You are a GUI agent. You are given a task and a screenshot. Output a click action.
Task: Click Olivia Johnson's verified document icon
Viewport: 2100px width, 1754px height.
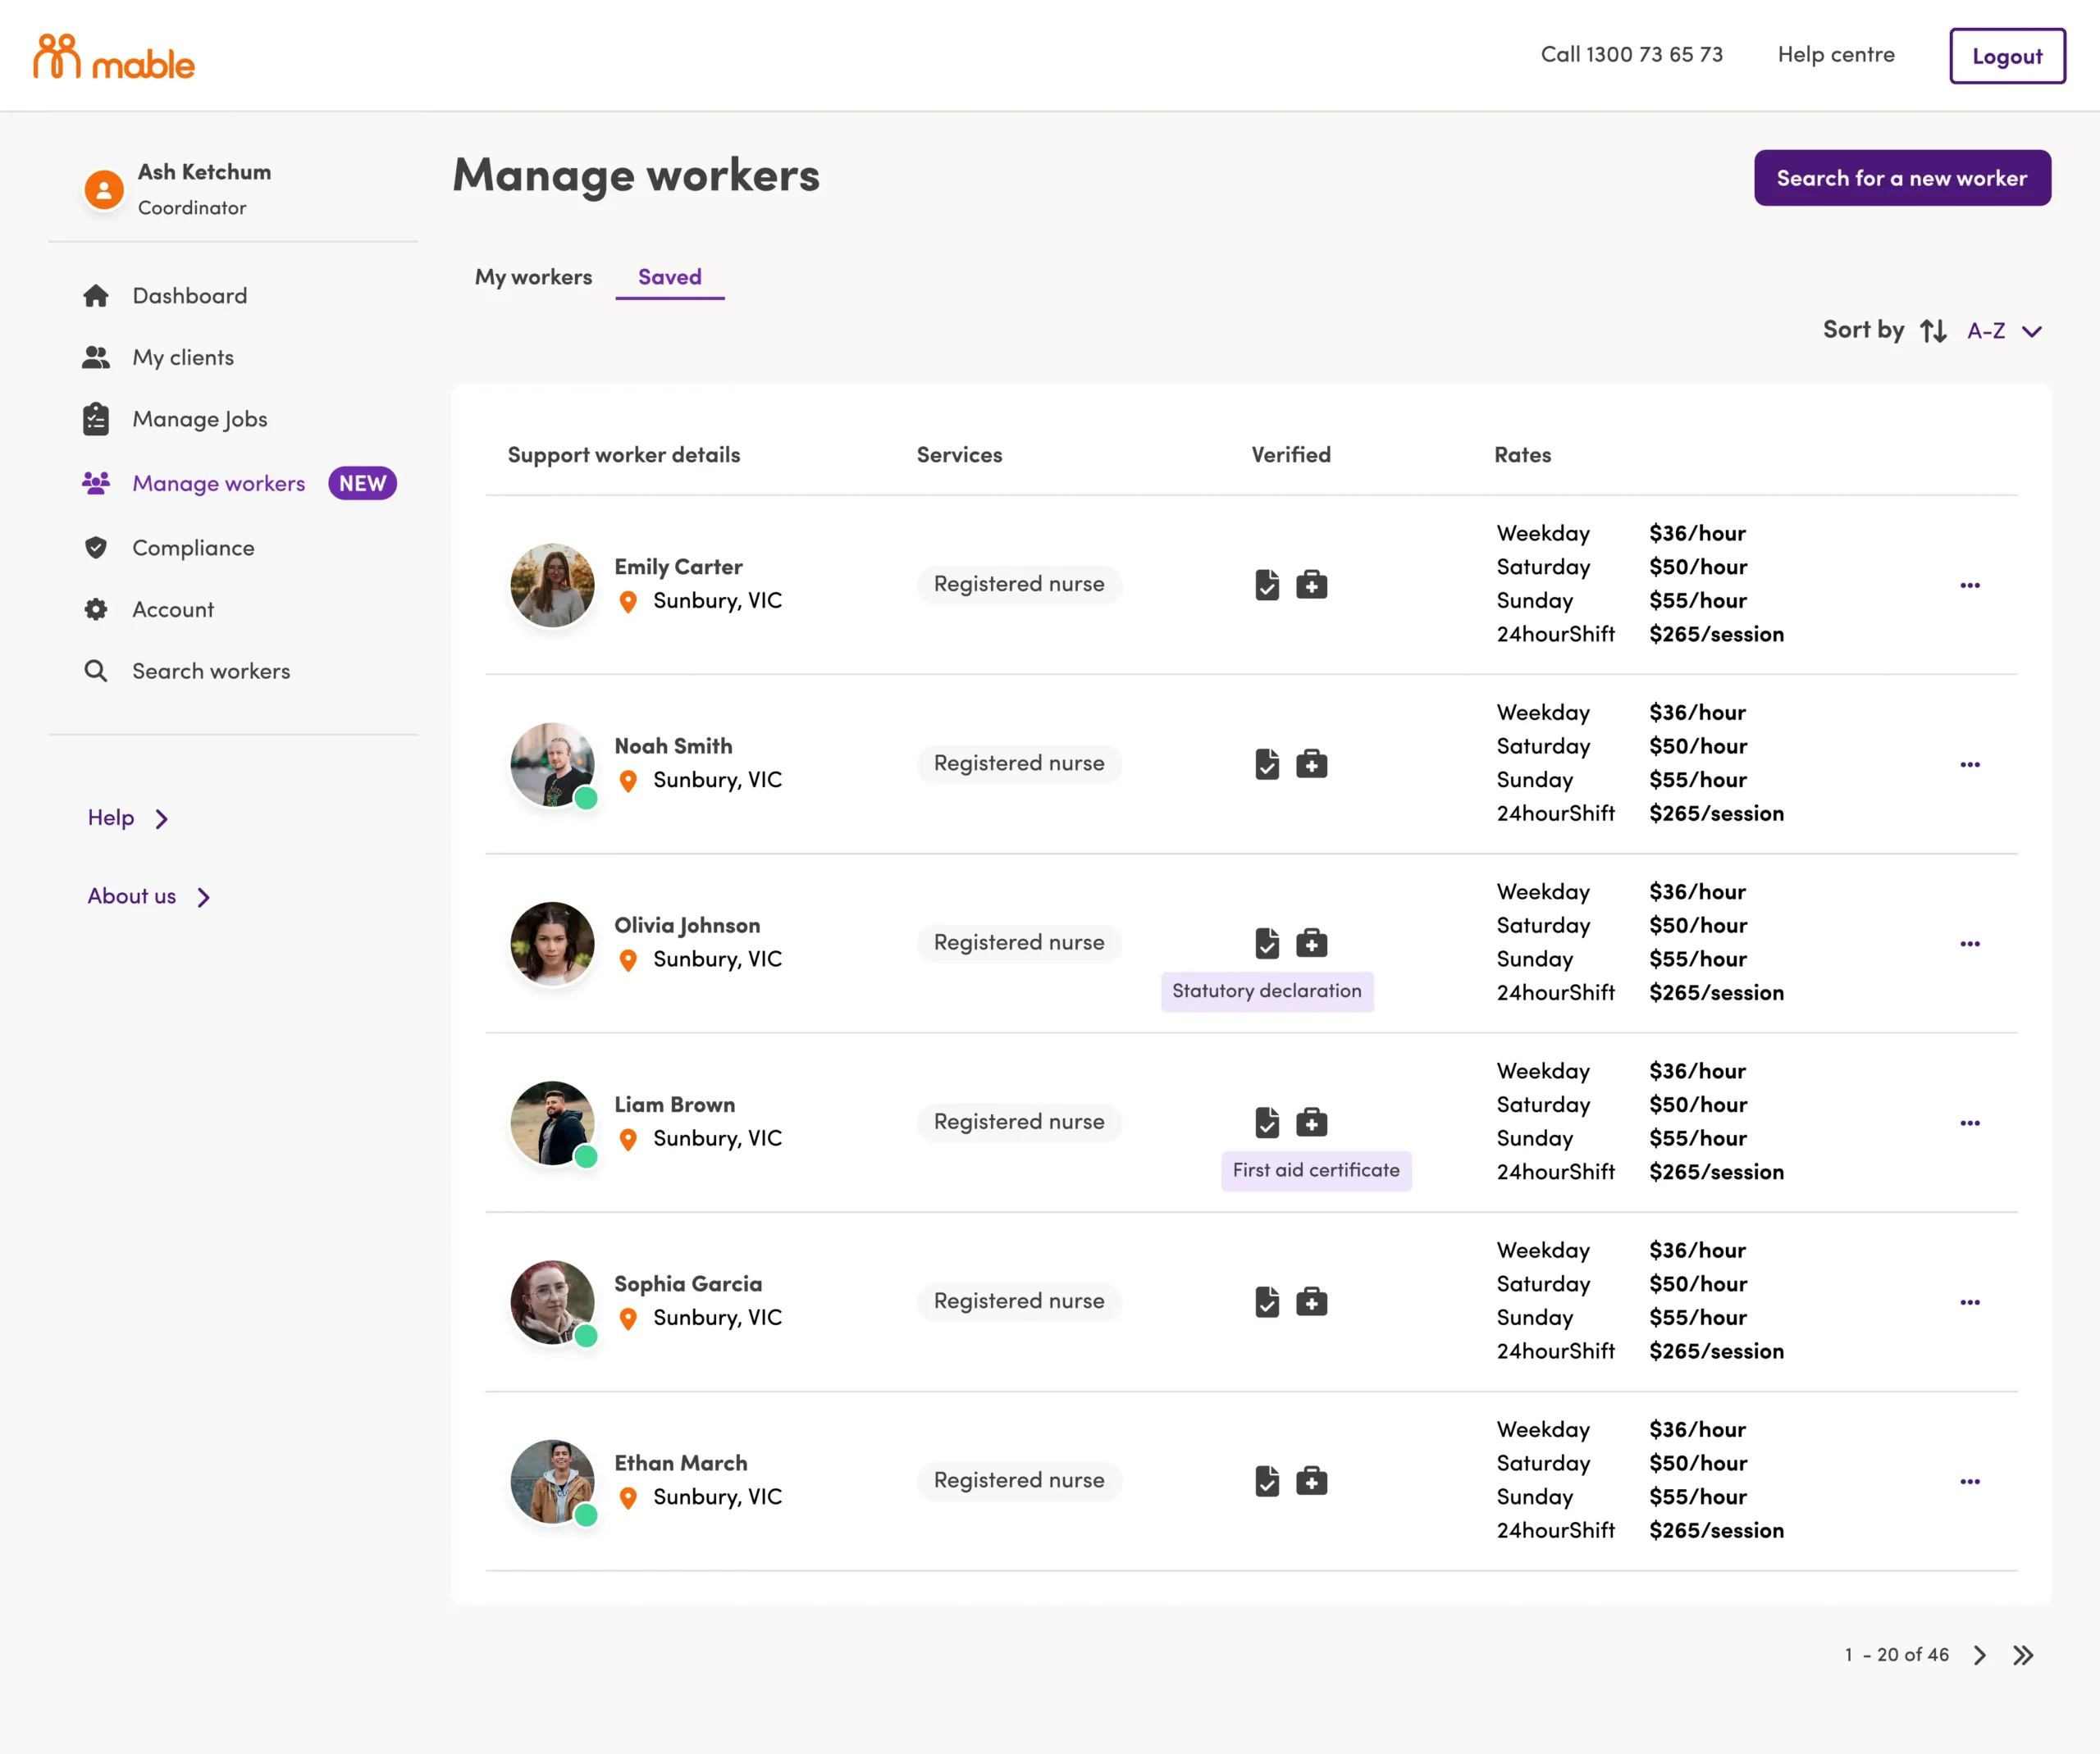click(1267, 944)
